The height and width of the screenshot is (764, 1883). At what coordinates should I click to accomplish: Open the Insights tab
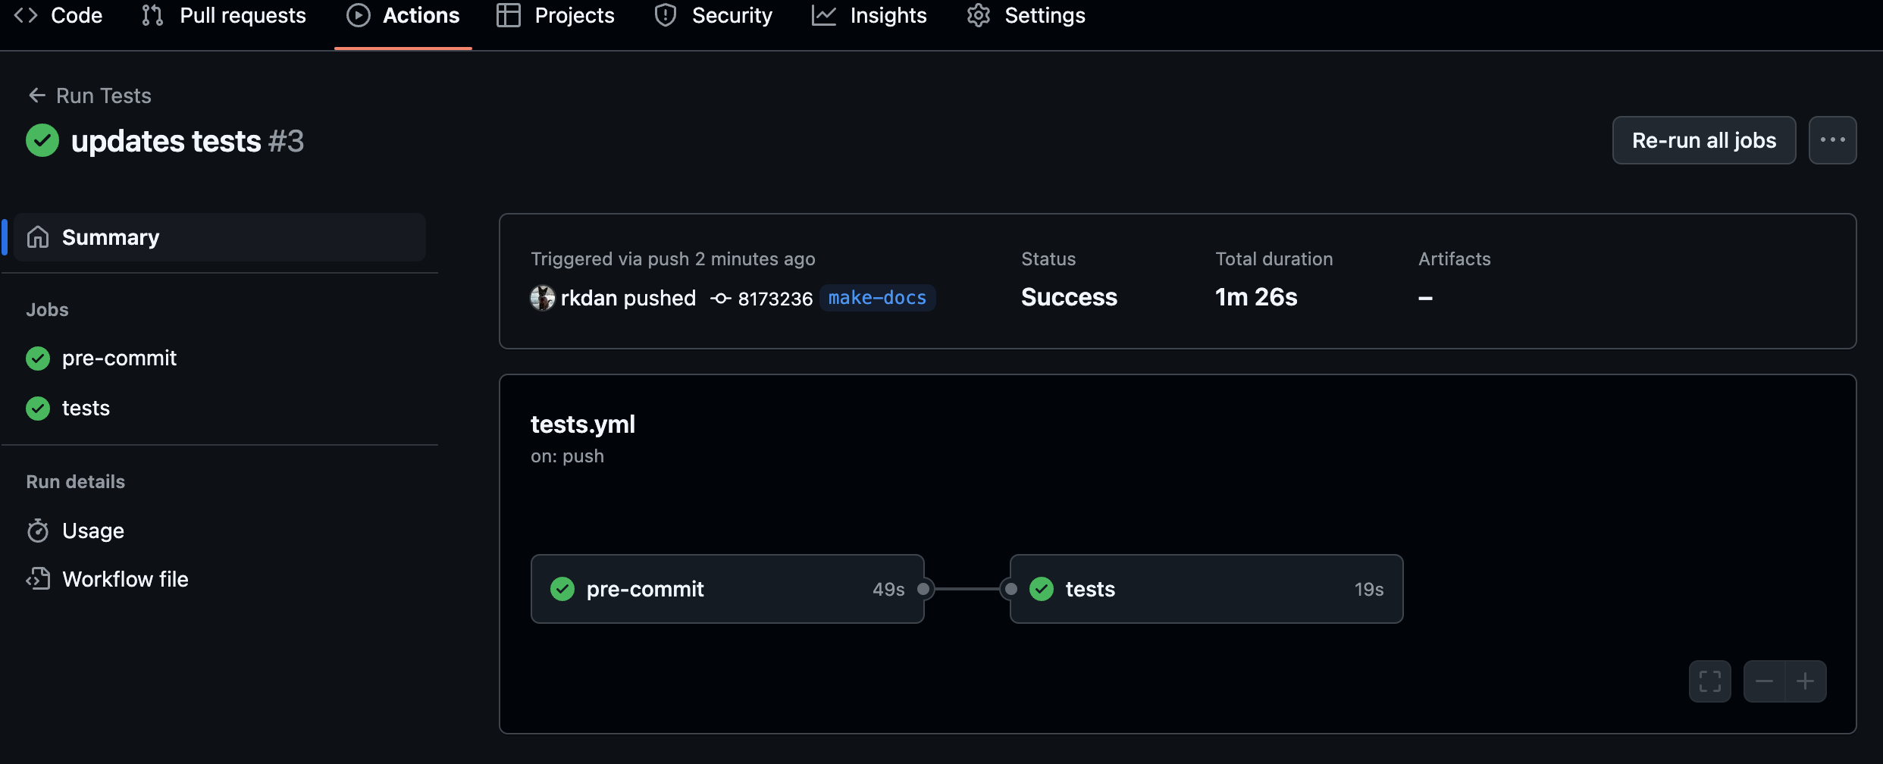(x=869, y=15)
